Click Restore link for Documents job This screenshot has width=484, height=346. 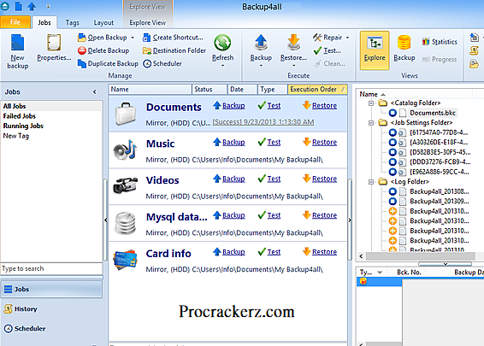point(324,105)
